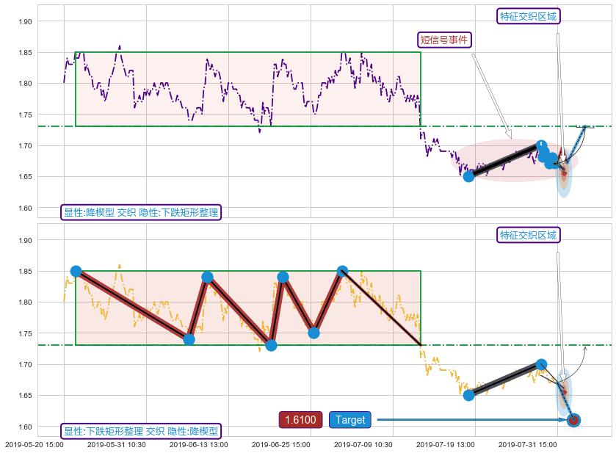Click 特征交织区域 label in the lower chart
The image size is (616, 453).
(x=528, y=235)
